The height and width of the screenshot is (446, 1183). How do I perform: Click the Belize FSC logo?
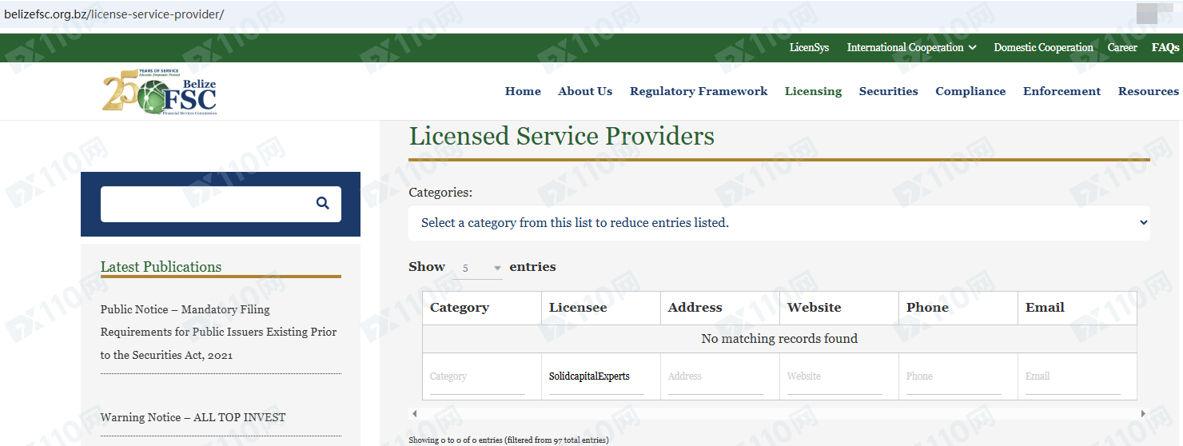tap(160, 92)
